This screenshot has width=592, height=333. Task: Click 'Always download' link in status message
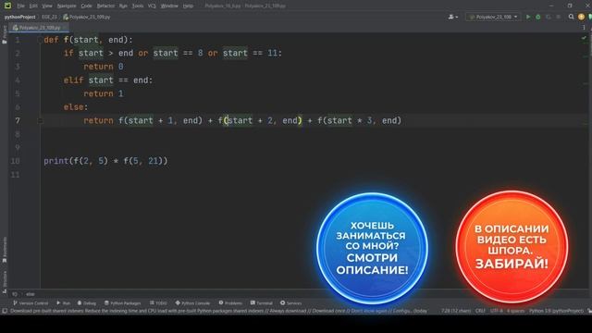click(288, 311)
